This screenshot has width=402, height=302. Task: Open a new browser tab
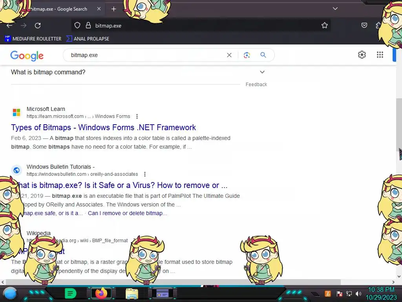113,9
